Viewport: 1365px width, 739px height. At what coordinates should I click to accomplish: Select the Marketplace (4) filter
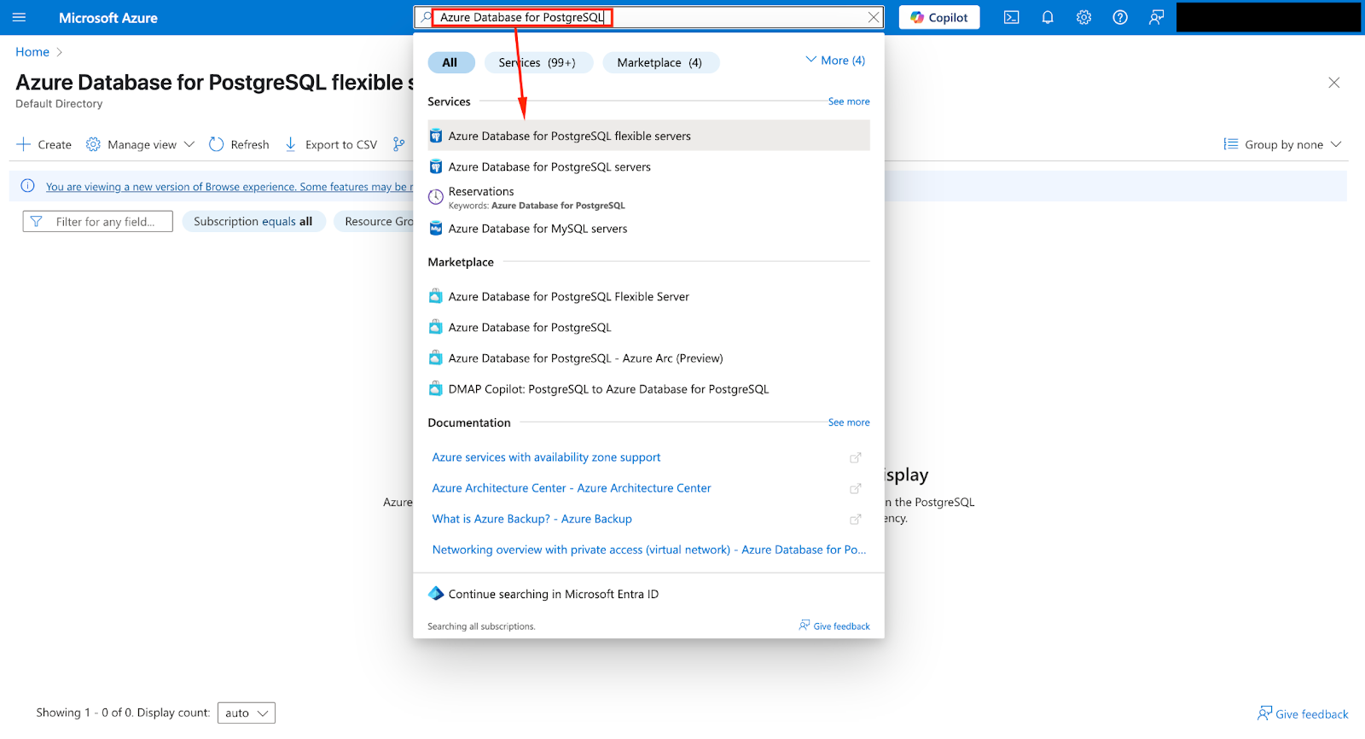[x=660, y=62]
